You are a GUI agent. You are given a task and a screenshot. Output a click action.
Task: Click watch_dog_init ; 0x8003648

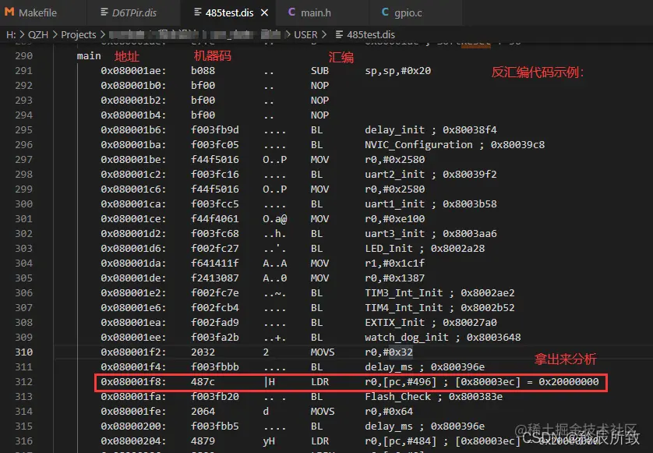(443, 337)
